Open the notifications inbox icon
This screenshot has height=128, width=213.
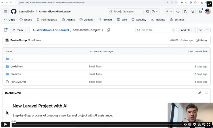[200, 11]
